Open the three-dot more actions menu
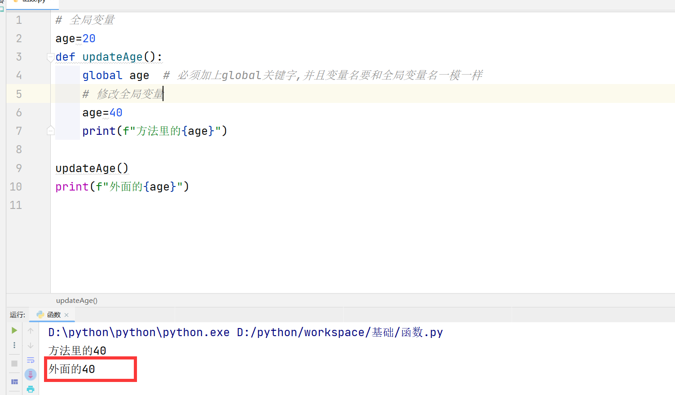Screen dimensions: 675x395 tap(14, 345)
